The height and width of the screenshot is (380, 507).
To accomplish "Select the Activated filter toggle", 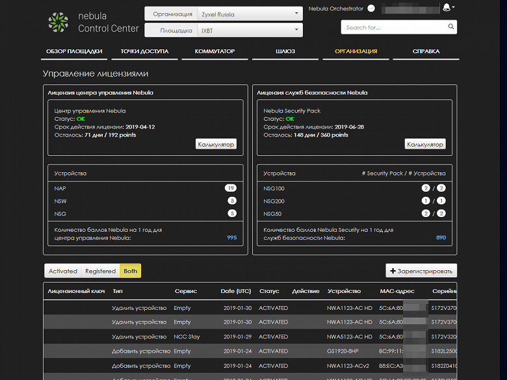I will pos(63,271).
